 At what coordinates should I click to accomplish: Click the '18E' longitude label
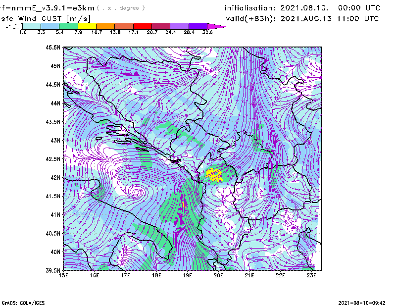(156, 275)
